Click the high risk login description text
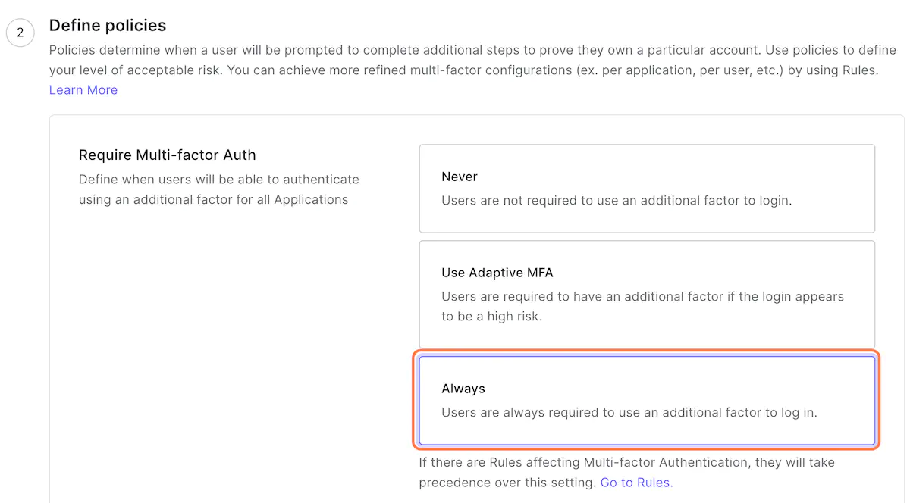Viewport: 910px width, 503px height. point(643,306)
